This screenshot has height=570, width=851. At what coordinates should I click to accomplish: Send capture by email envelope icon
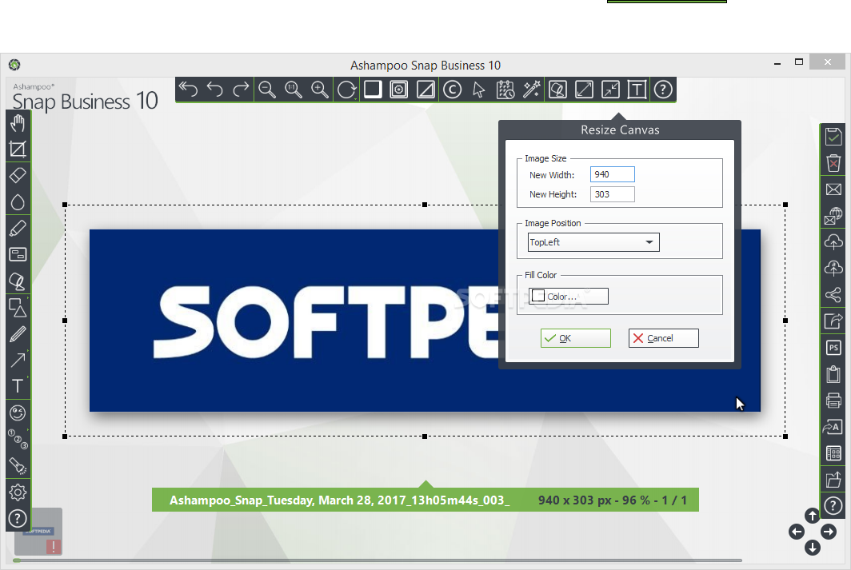(x=833, y=189)
